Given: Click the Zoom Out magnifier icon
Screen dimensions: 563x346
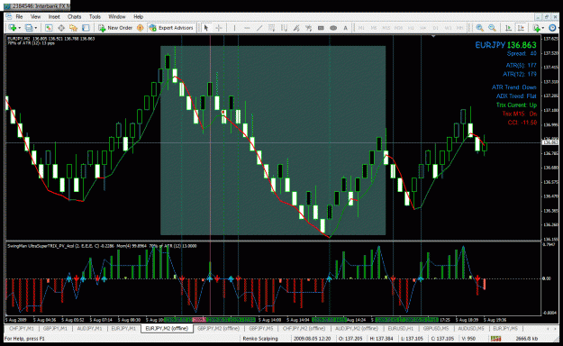Looking at the screenshot, I should [492, 28].
